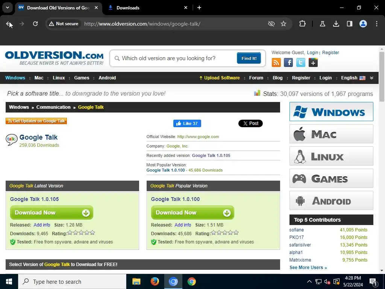Click Get Updates on Google Talk button

pos(36,121)
